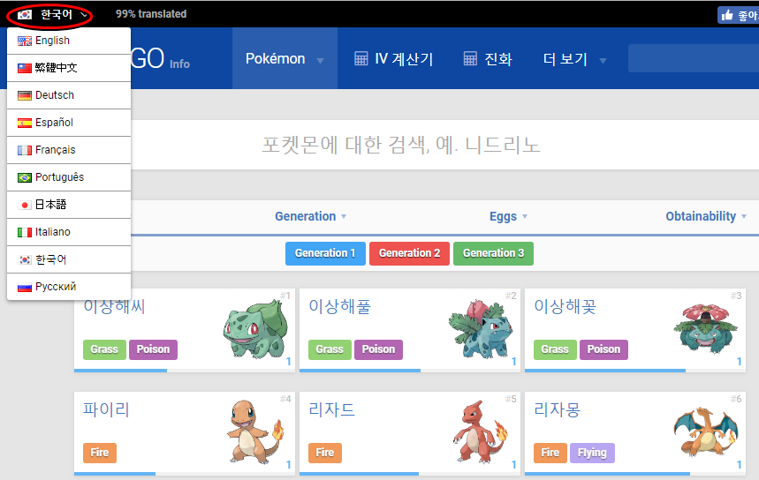759x480 pixels.
Task: Click the Poison type tag on 이상해풀
Action: [378, 349]
